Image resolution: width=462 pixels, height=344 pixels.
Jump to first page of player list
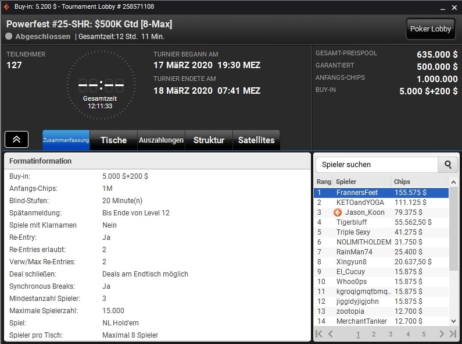point(318,334)
